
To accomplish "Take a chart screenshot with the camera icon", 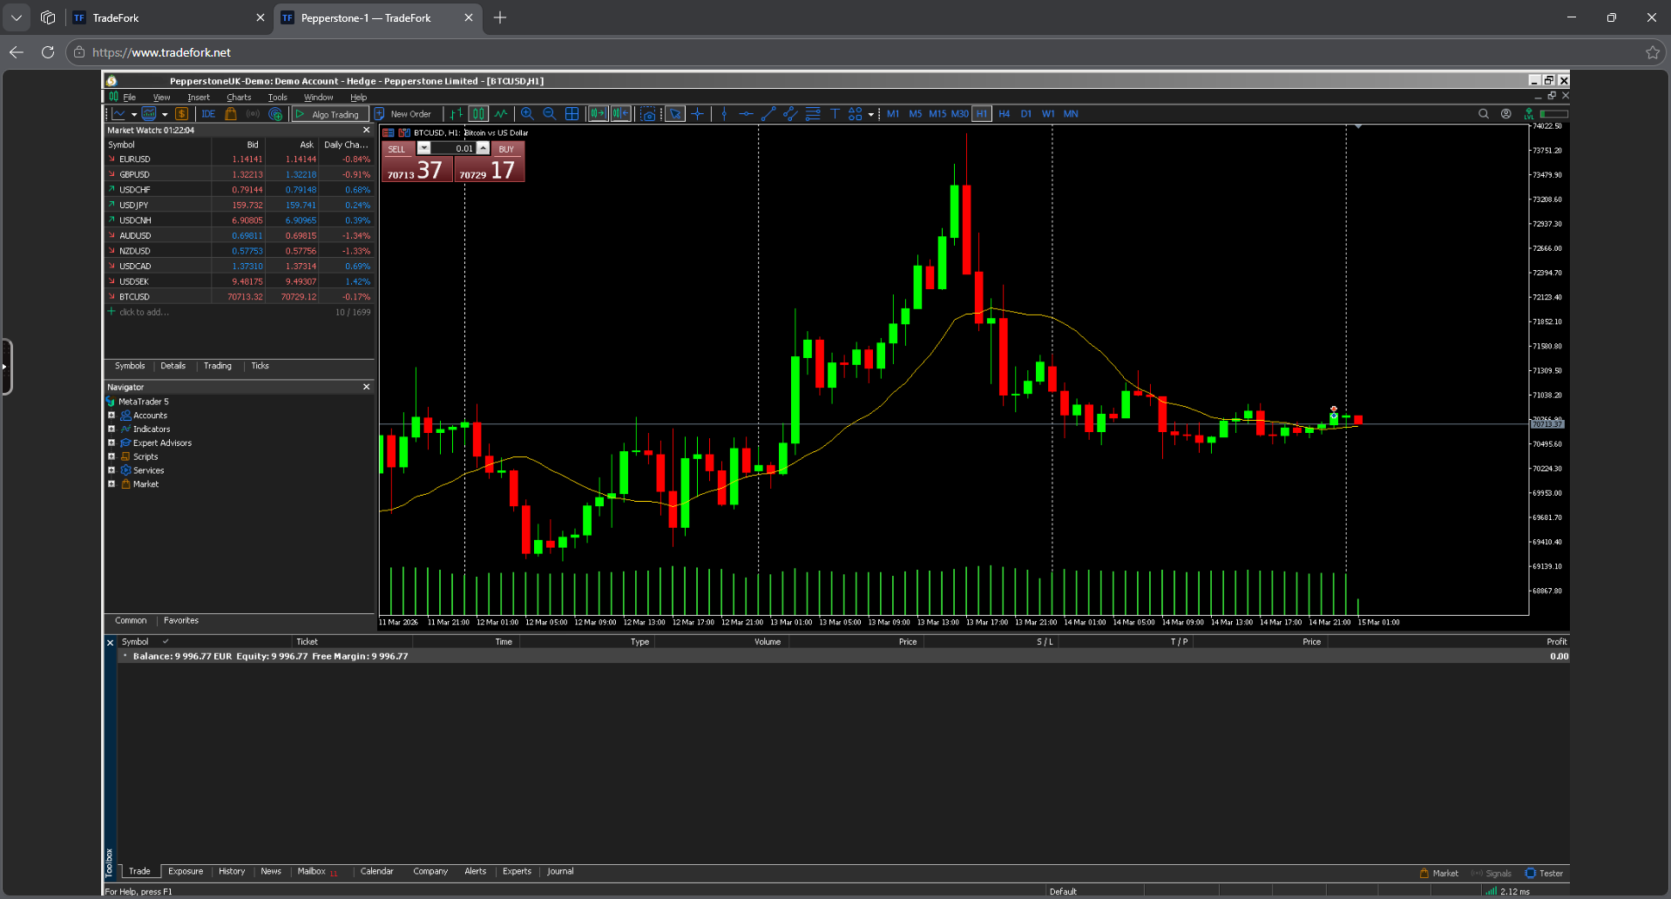I will click(x=648, y=114).
